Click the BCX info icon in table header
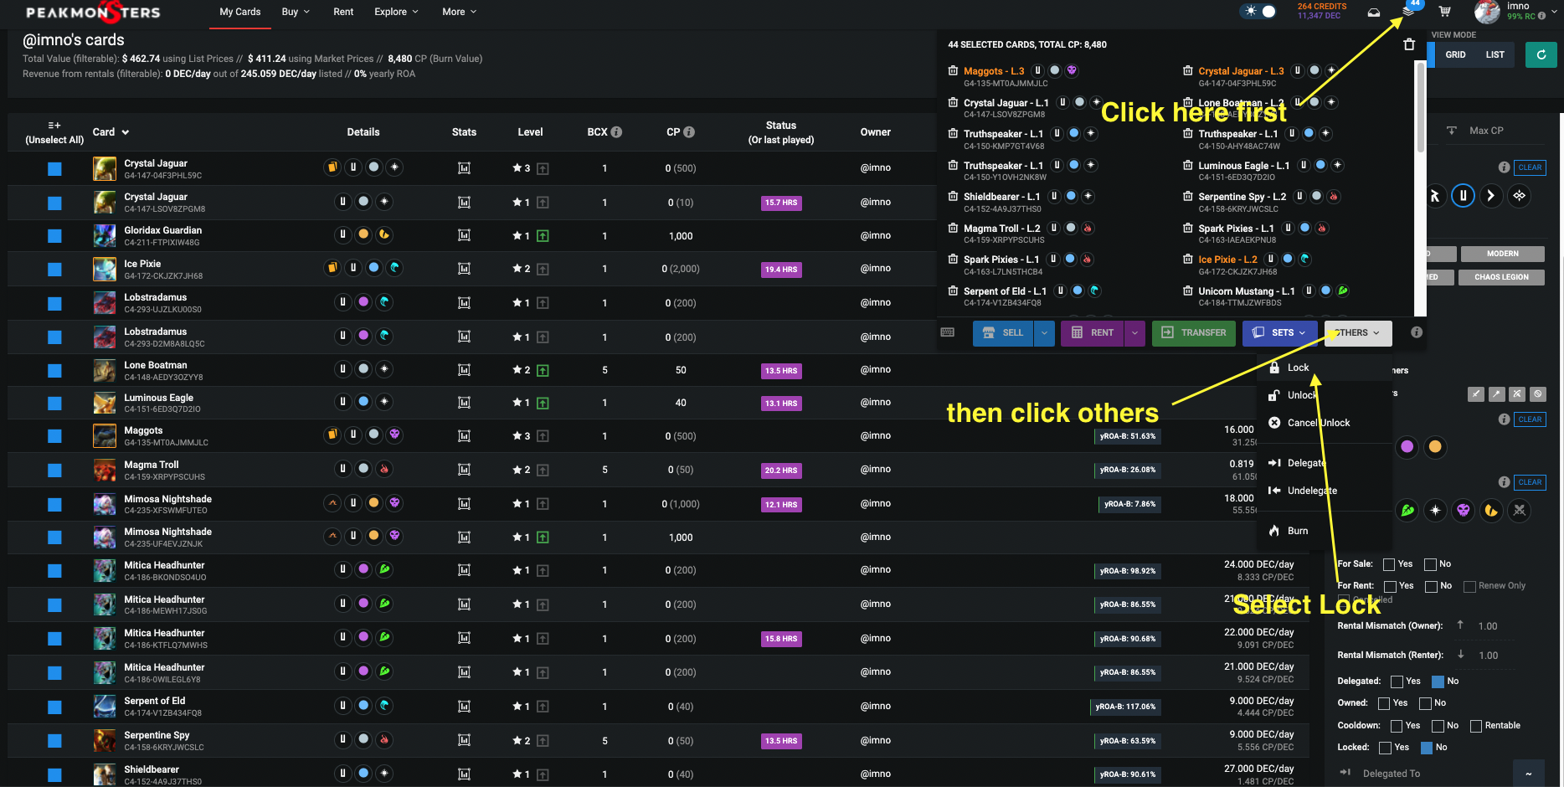The width and height of the screenshot is (1564, 787). click(616, 132)
